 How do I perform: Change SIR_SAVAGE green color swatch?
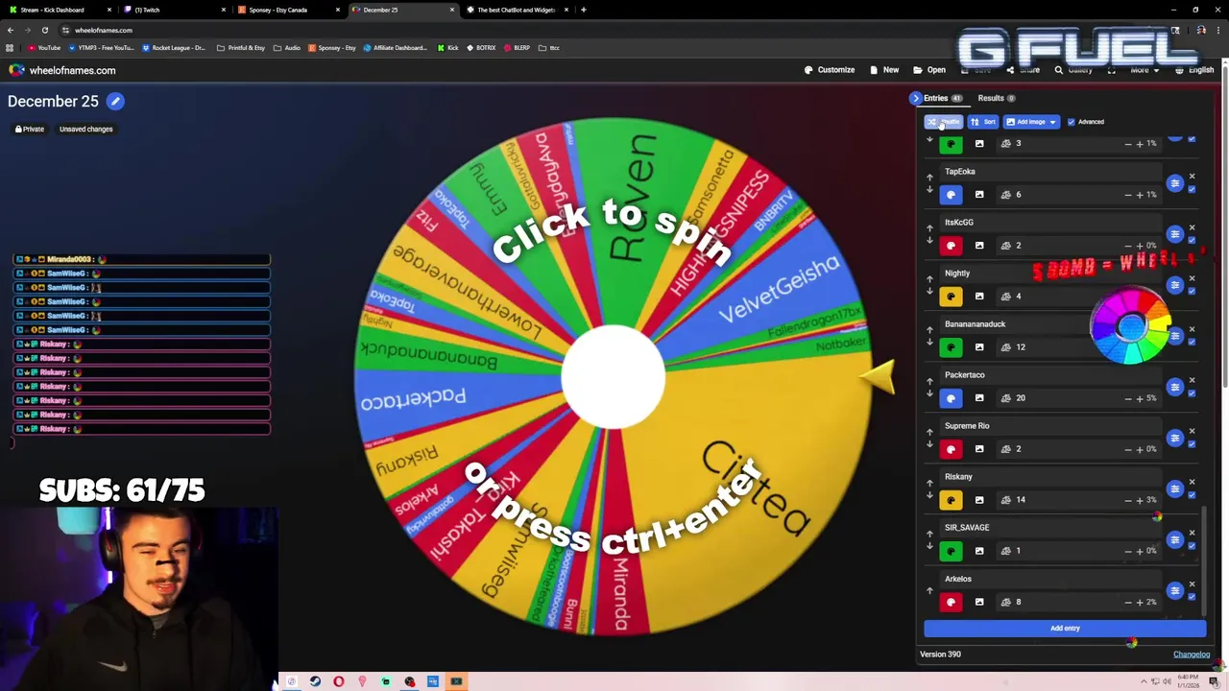tap(951, 551)
